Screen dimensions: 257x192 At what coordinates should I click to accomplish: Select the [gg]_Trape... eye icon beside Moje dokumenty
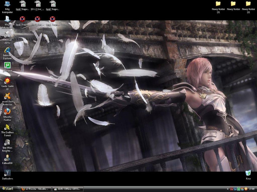pyautogui.click(x=22, y=21)
